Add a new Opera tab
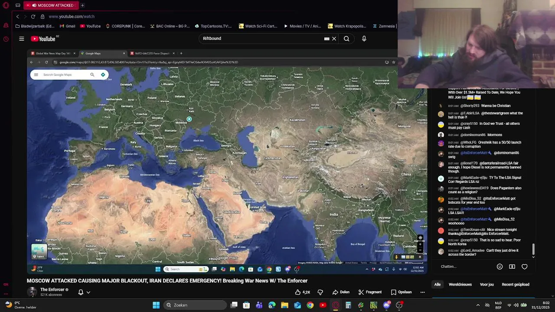This screenshot has width=555, height=312. [82, 5]
